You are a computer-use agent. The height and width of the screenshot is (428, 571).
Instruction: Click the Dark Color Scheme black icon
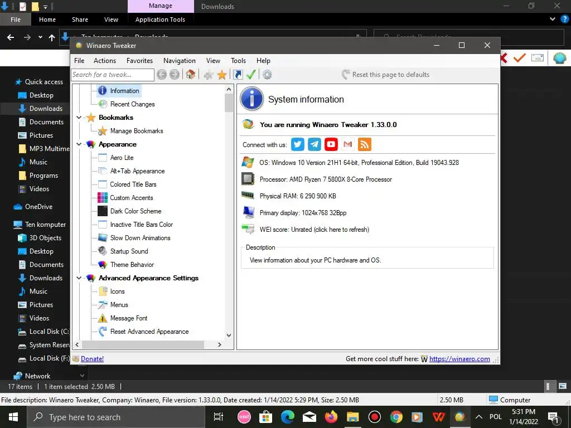[x=103, y=211]
